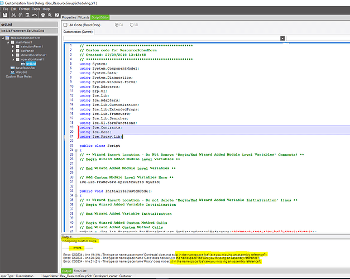The width and height of the screenshot is (350, 279).
Task: Click the baseStatusBar control icon
Action: (12, 68)
